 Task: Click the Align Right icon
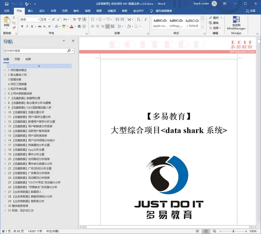pyautogui.click(x=103, y=26)
